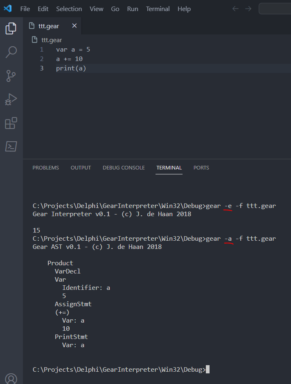Switch to the PROBLEMS panel tab

click(x=46, y=168)
